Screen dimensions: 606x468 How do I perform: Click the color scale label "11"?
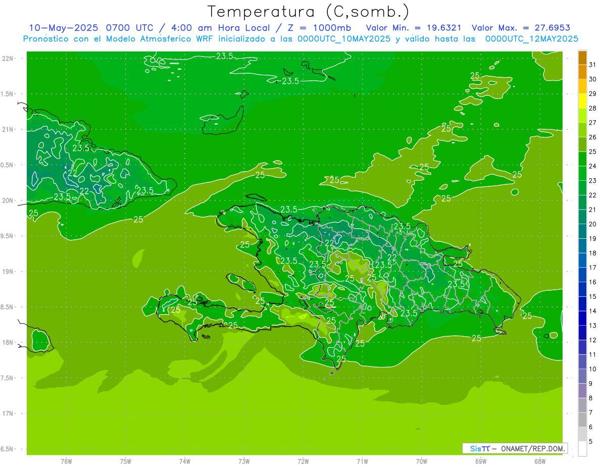pos(593,354)
